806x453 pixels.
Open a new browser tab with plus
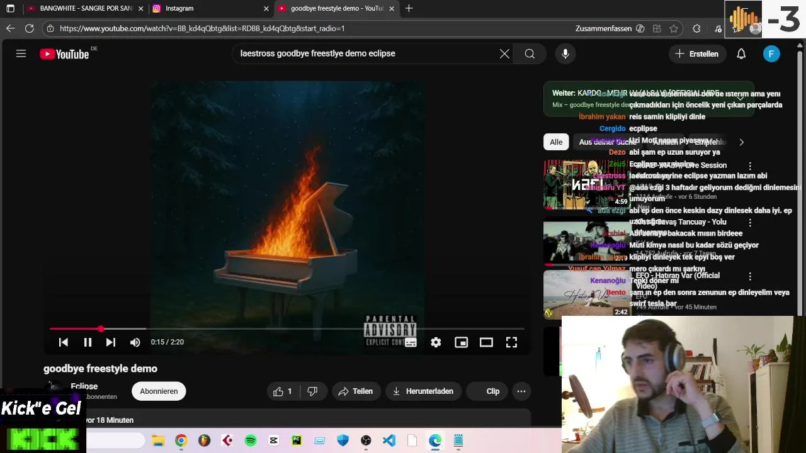(409, 8)
